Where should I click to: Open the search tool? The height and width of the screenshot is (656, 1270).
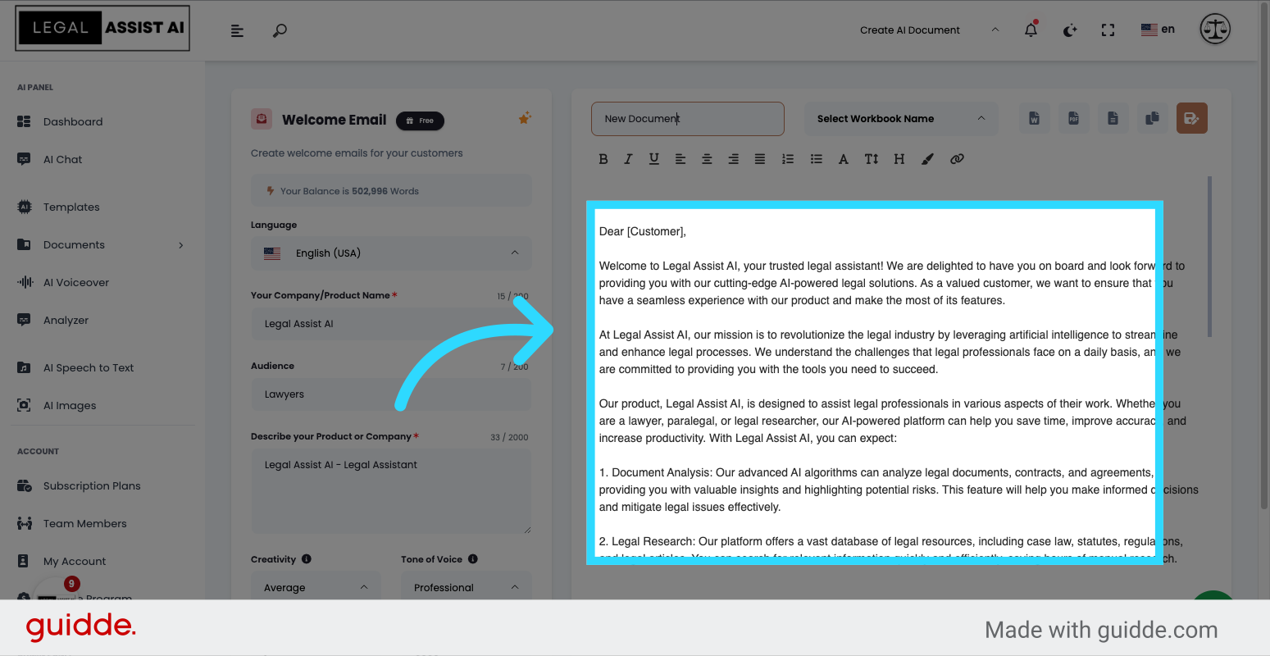[x=280, y=30]
